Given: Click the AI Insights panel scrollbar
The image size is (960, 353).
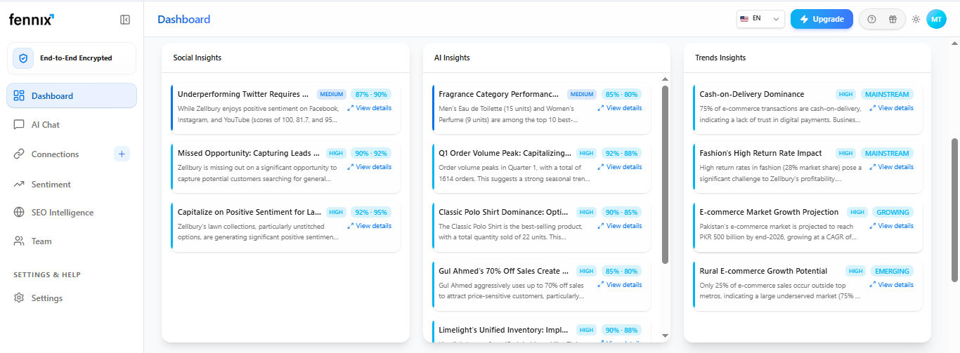Looking at the screenshot, I should click(x=665, y=174).
